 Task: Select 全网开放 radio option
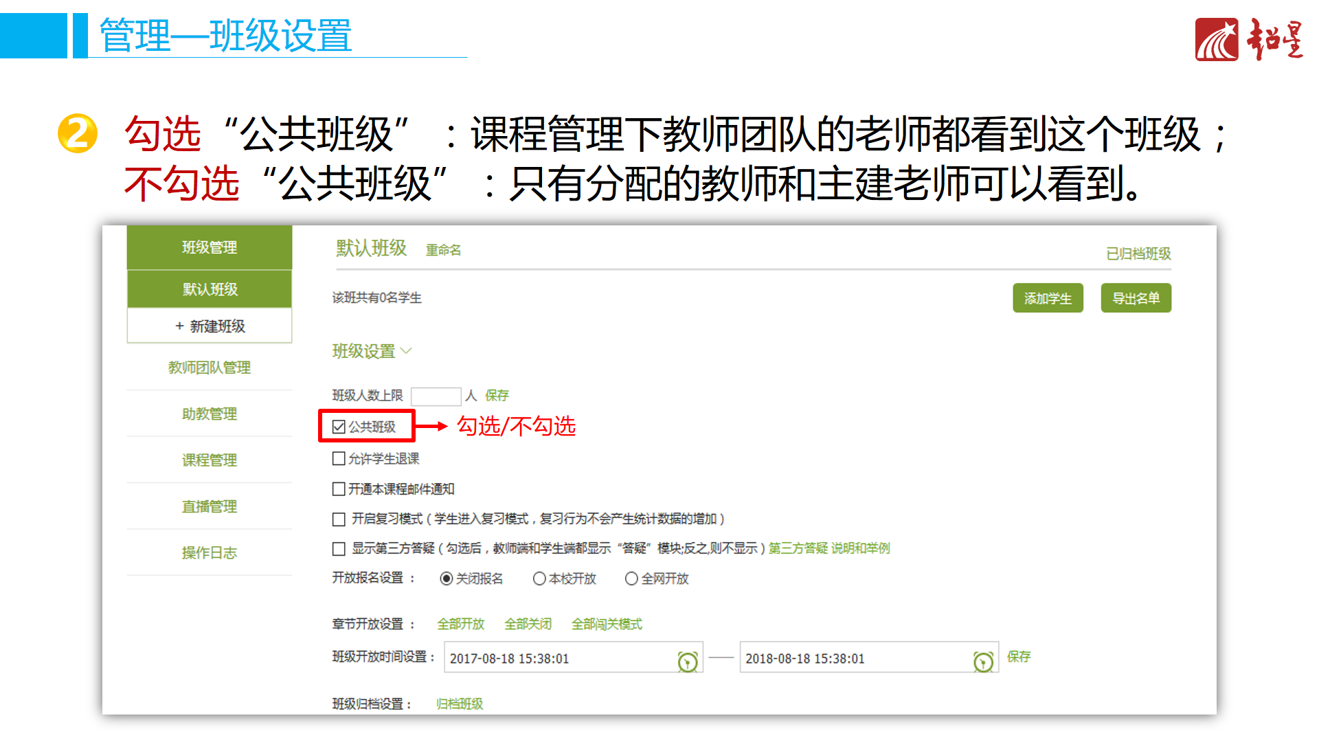(631, 578)
